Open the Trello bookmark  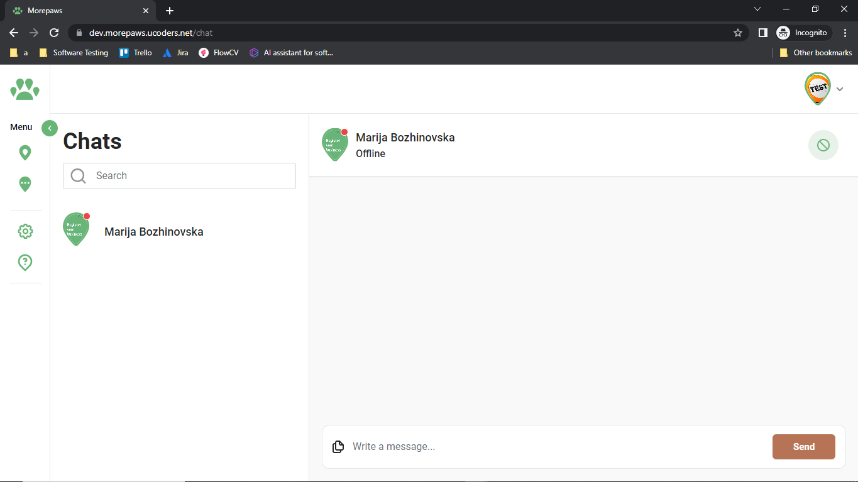[x=136, y=53]
